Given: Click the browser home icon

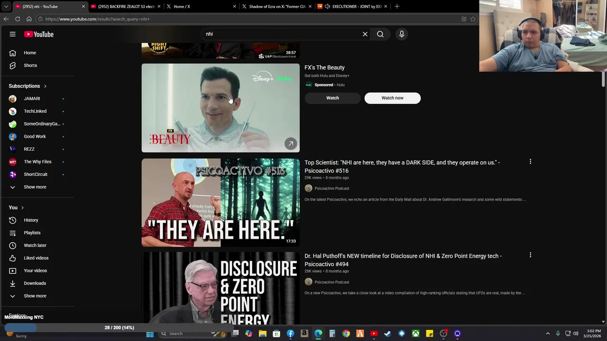Looking at the screenshot, I should pyautogui.click(x=29, y=19).
